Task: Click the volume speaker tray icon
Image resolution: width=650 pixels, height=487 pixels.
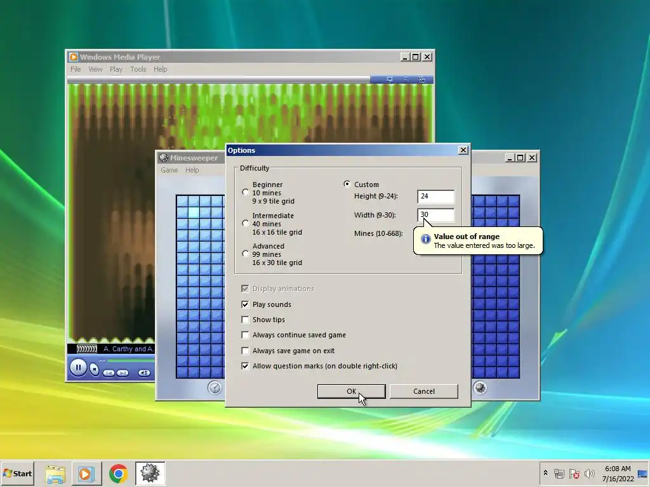Action: click(589, 473)
